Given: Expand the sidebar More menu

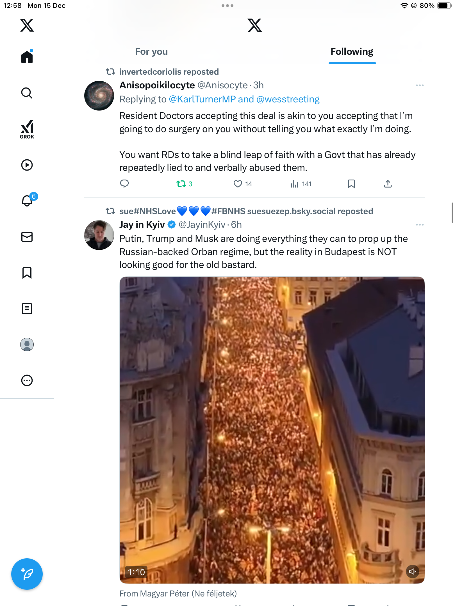Looking at the screenshot, I should coord(27,380).
